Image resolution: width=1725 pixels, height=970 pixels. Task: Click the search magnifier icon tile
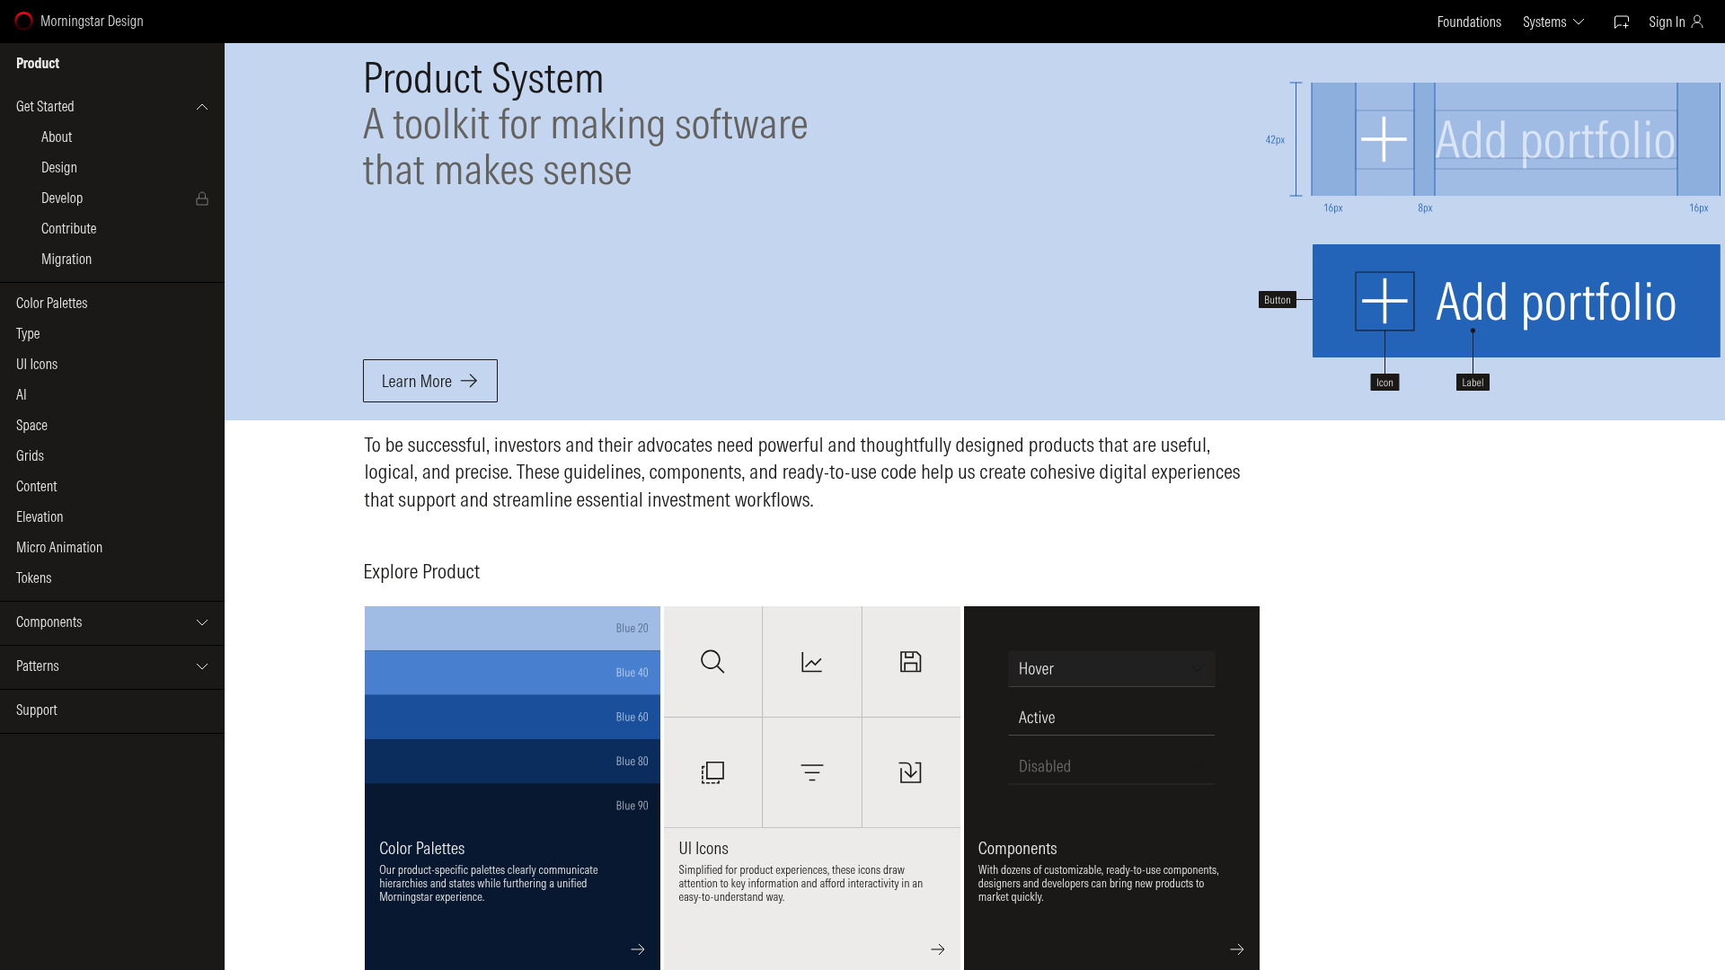(x=712, y=662)
